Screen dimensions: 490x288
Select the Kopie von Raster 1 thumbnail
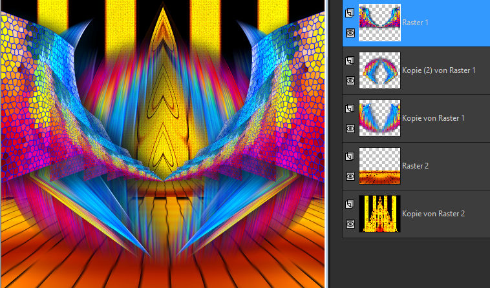coord(379,118)
